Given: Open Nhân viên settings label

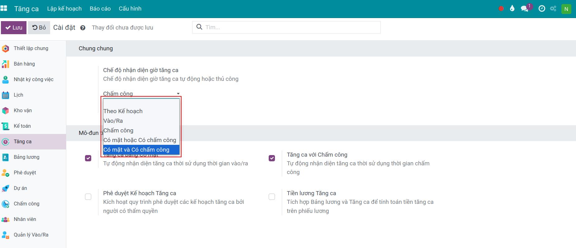Looking at the screenshot, I should pos(25,219).
